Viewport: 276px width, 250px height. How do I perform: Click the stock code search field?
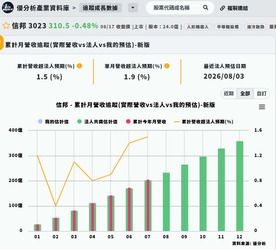(x=180, y=8)
